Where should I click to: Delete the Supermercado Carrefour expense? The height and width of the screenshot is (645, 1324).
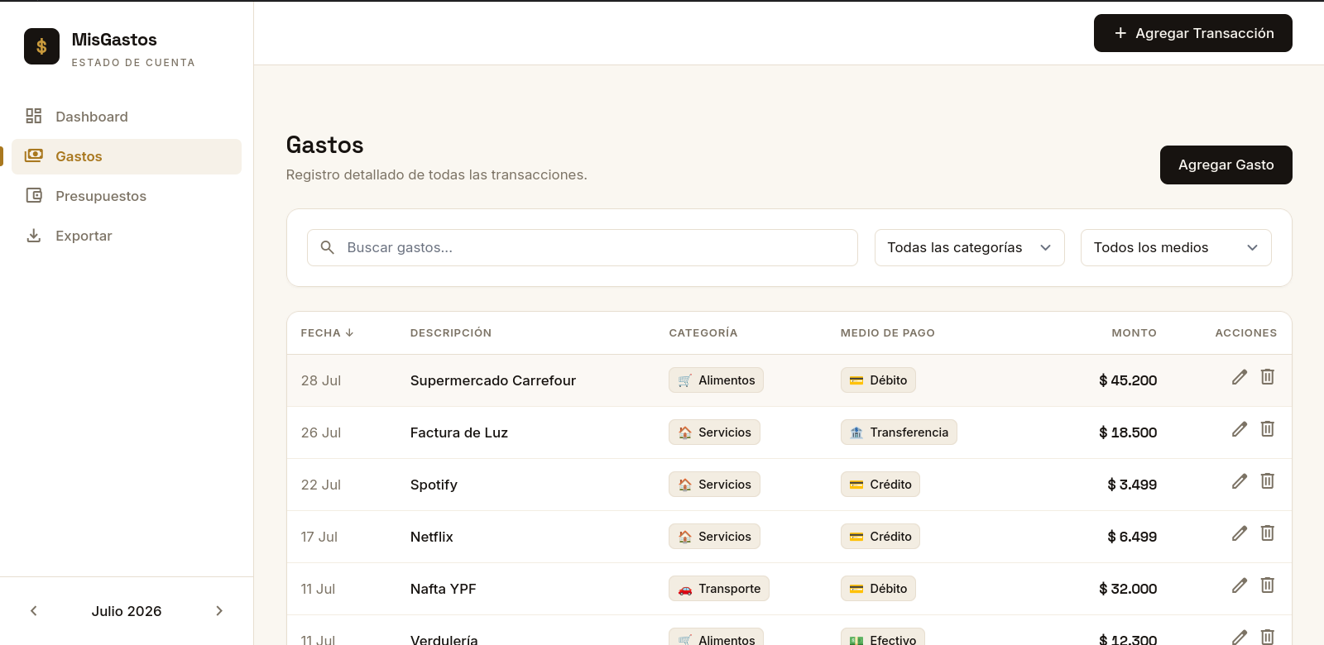tap(1268, 377)
